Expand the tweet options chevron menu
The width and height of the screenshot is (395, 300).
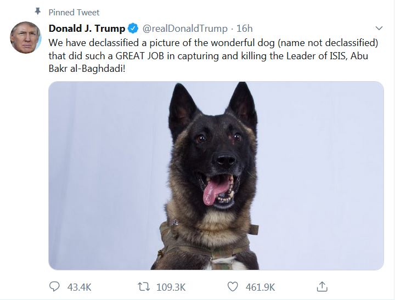click(379, 28)
